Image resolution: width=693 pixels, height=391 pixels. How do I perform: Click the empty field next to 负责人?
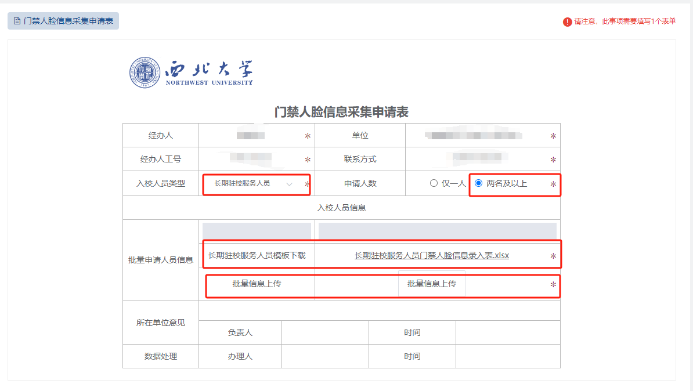click(x=324, y=332)
